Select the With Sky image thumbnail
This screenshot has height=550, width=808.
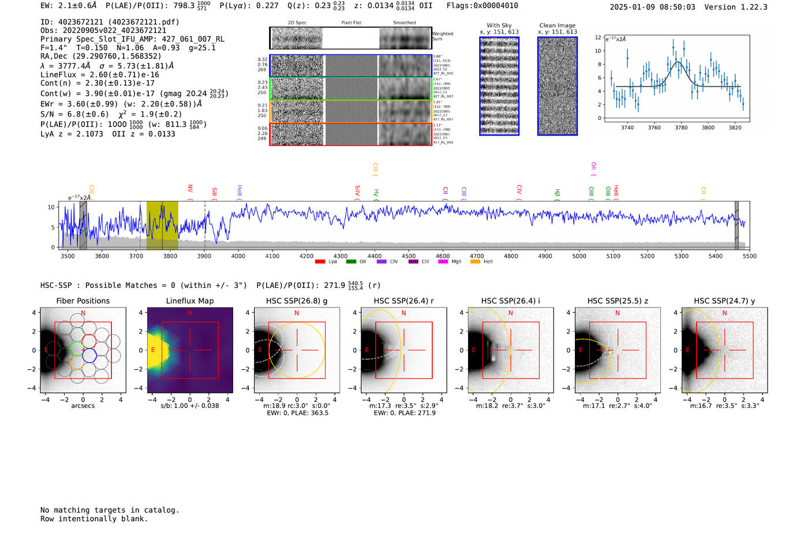pyautogui.click(x=499, y=86)
